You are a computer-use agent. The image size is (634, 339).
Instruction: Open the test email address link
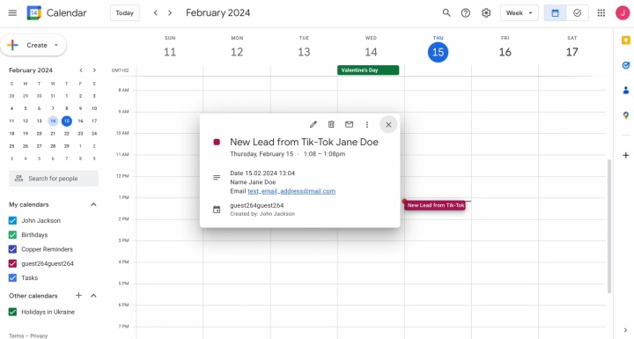click(x=291, y=191)
